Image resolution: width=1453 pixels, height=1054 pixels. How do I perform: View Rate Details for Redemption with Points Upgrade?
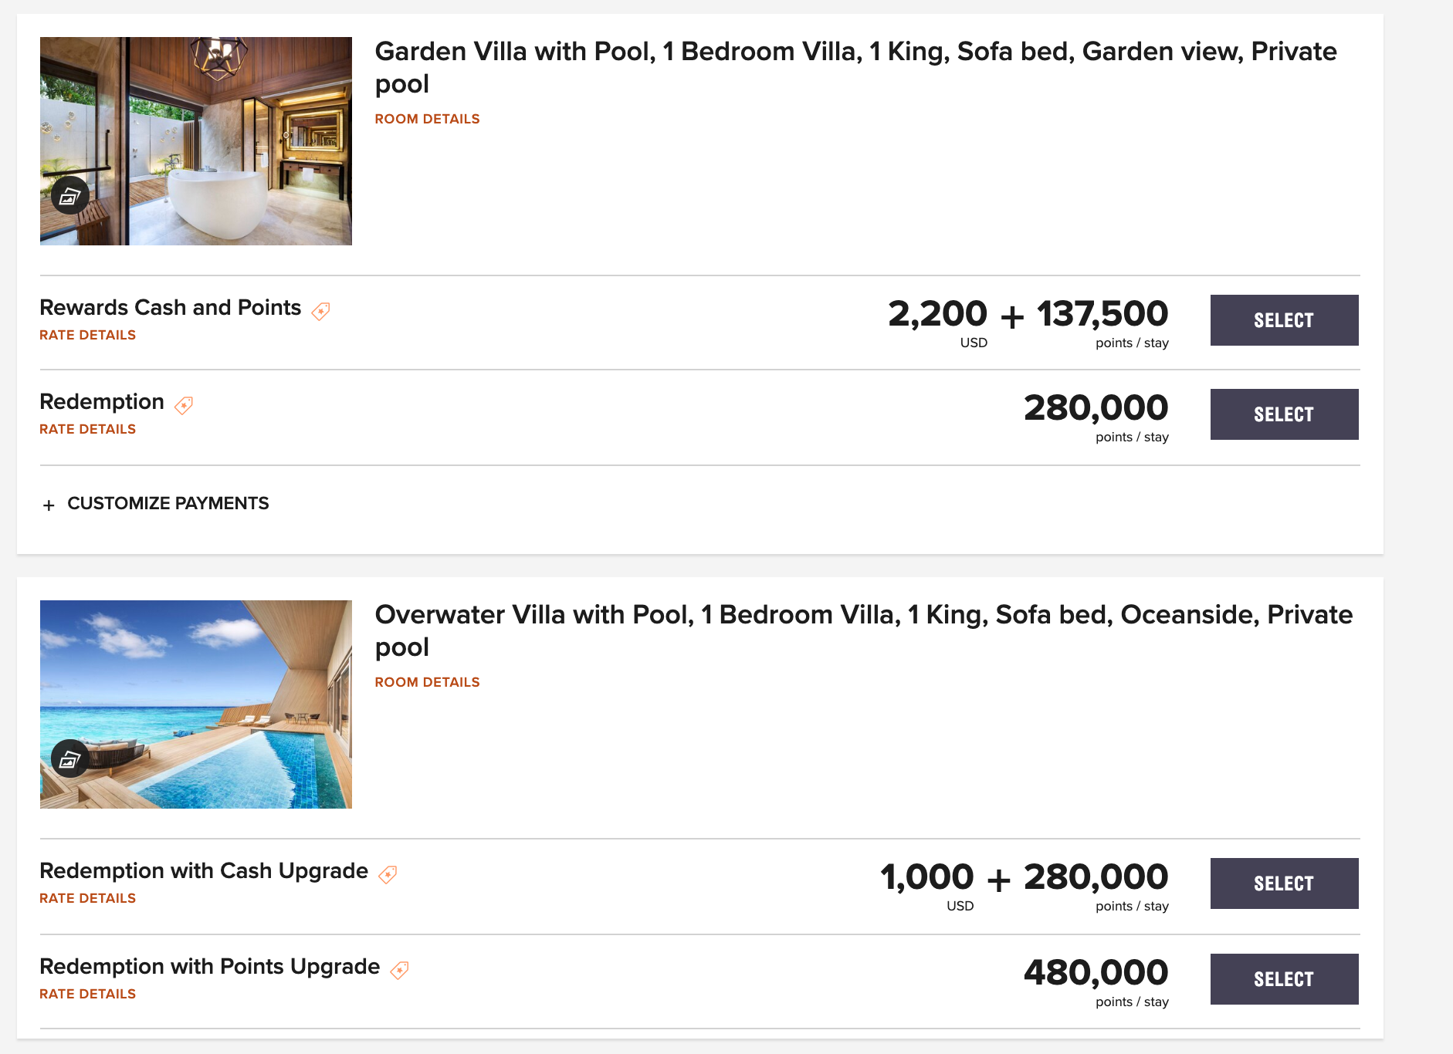click(87, 994)
